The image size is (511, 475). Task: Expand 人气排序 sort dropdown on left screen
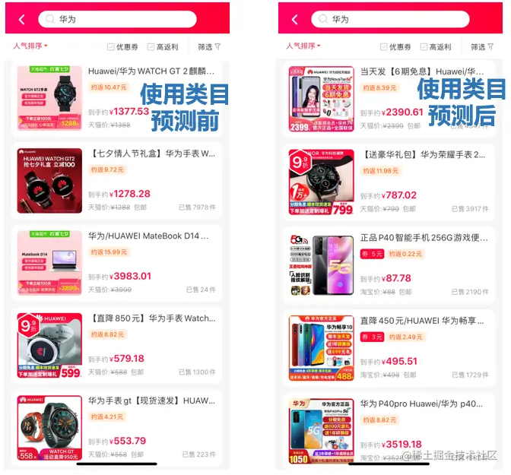point(30,46)
